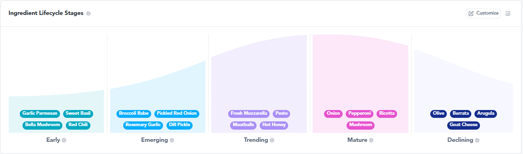Click the Arugula tag
Screen dimensions: 523x154
tap(486, 114)
